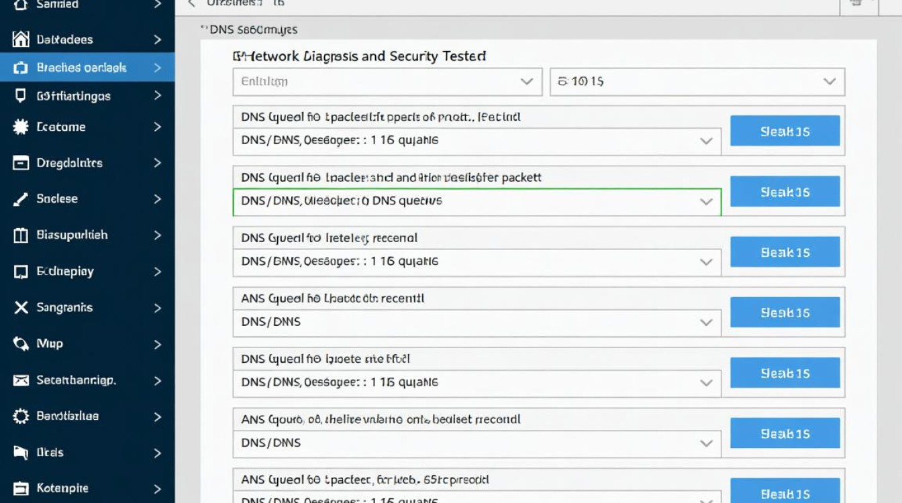Click the magnifier icon beside Mup
The image size is (902, 503).
(21, 344)
